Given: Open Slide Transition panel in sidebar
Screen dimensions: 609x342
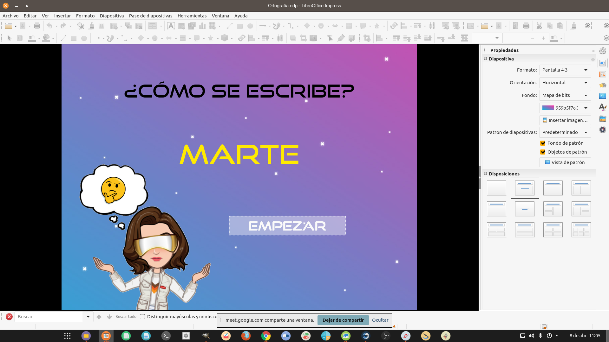Looking at the screenshot, I should point(603,74).
